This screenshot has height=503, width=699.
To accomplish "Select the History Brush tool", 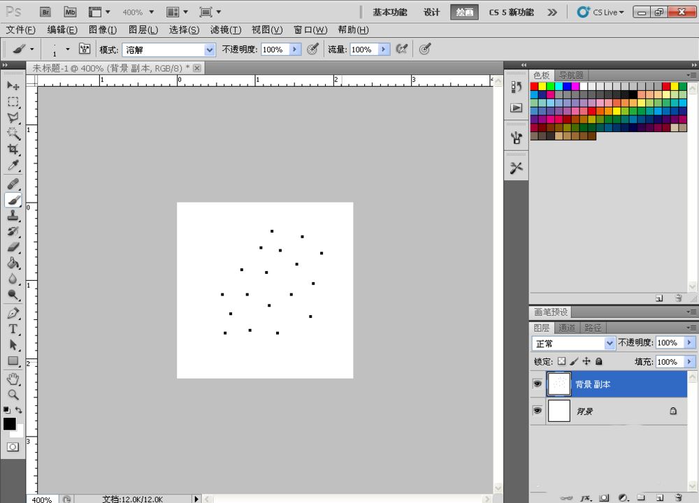I will click(x=13, y=231).
